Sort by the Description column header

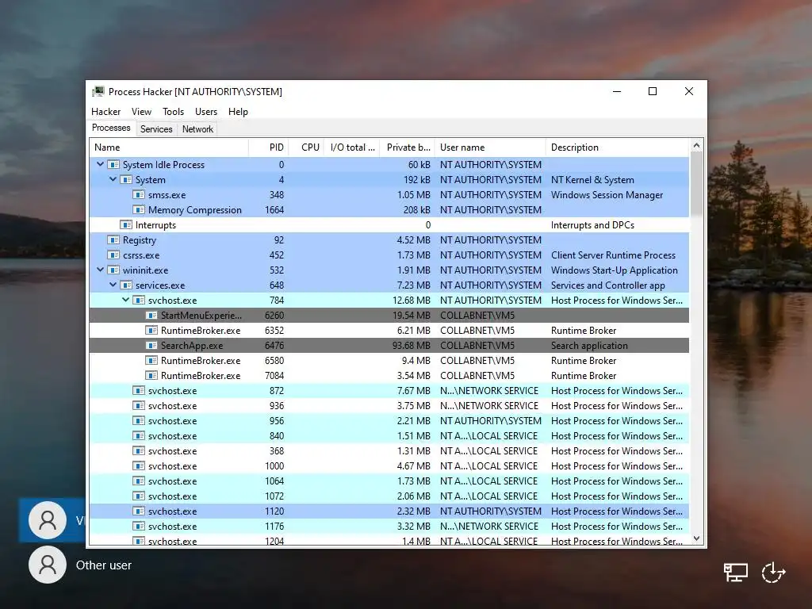click(x=618, y=147)
